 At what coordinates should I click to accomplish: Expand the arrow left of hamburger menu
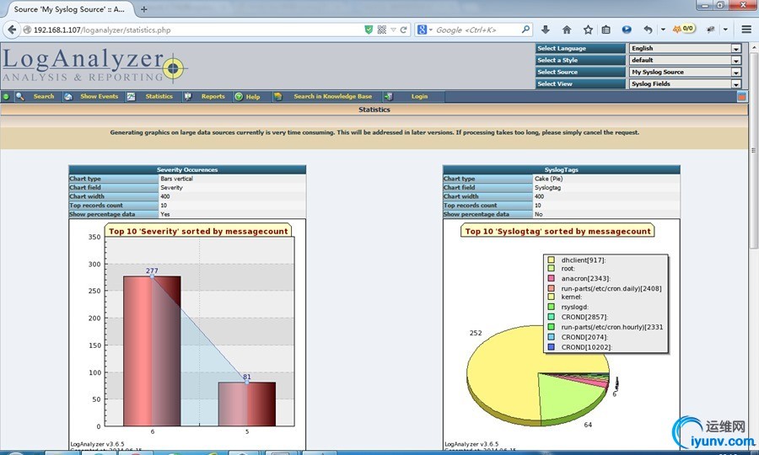(725, 29)
